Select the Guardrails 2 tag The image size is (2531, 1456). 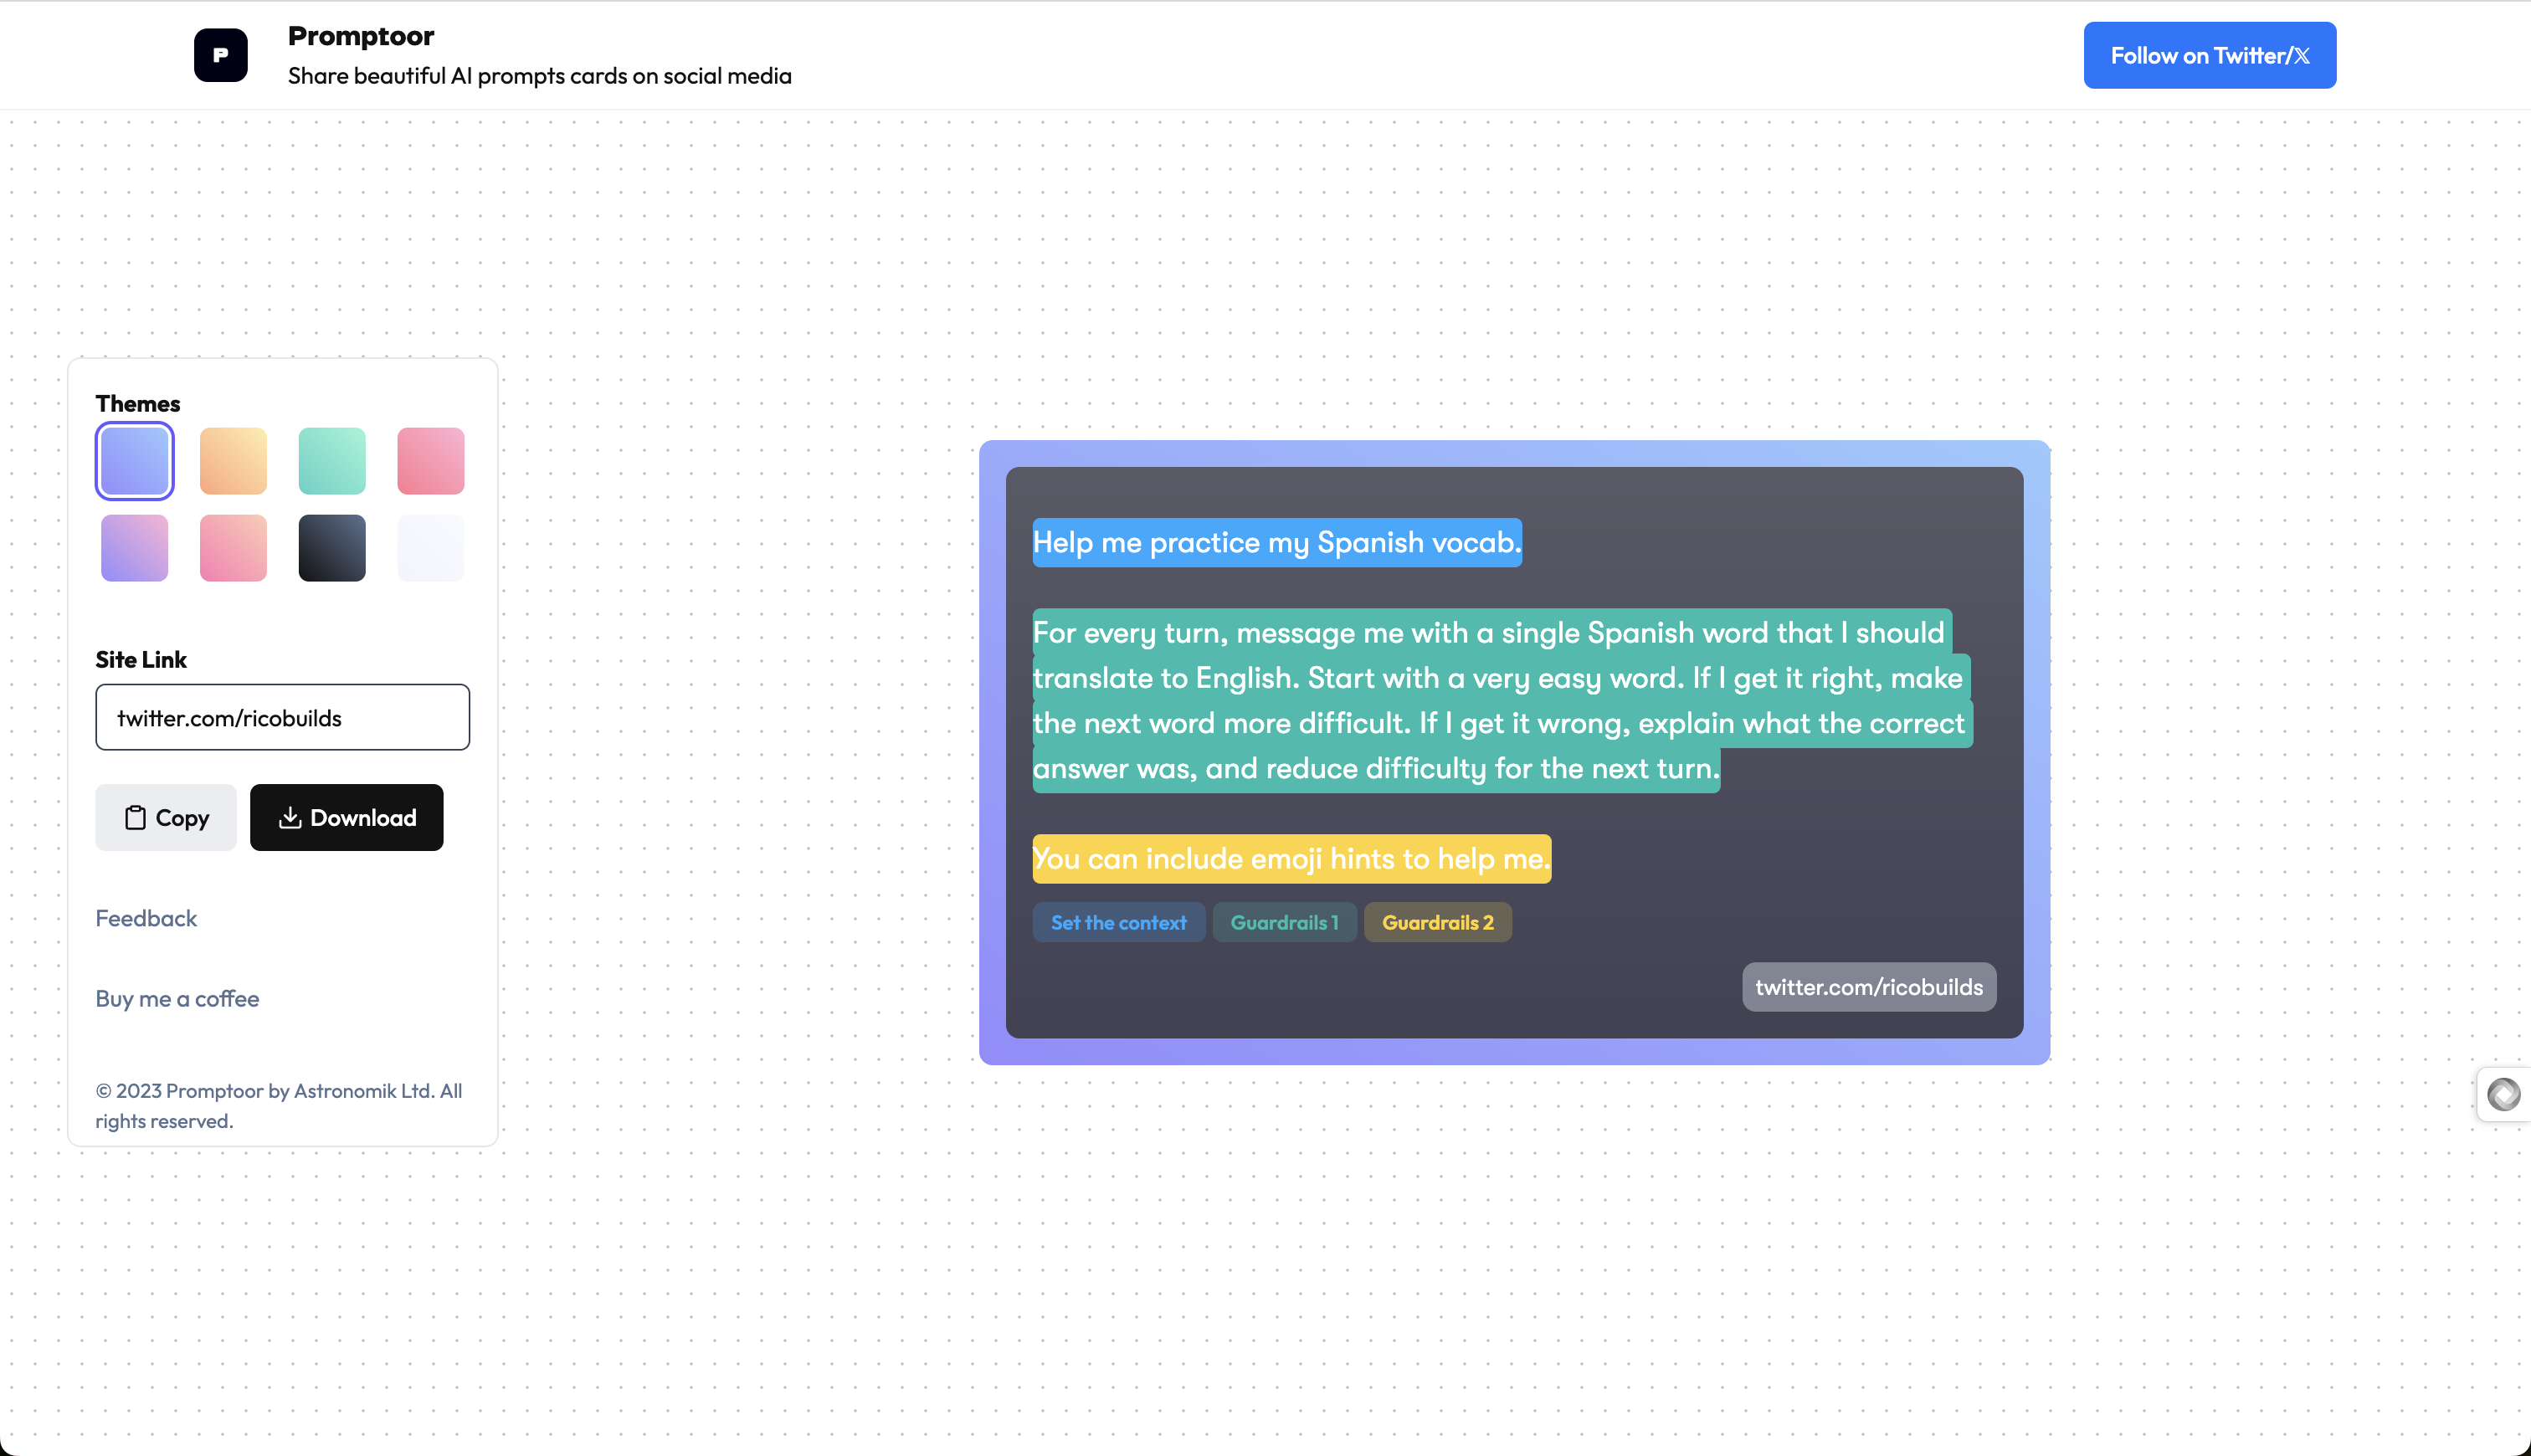[1437, 922]
